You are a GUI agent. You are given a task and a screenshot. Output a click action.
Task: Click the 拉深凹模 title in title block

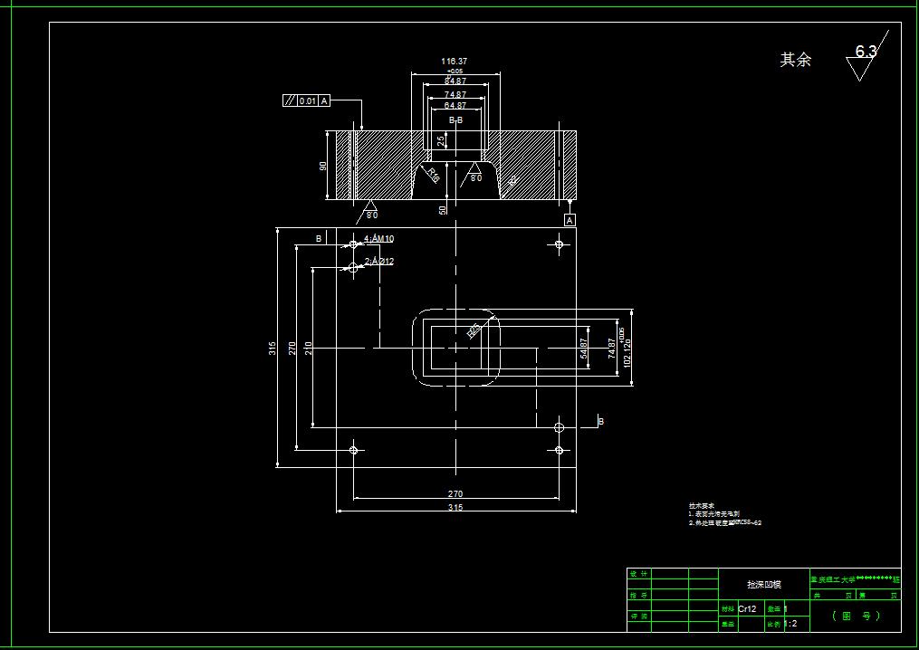pos(763,584)
